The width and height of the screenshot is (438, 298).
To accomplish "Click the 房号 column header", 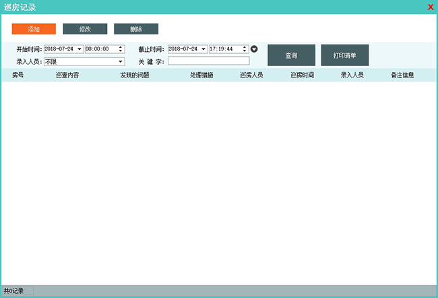I will coord(18,75).
